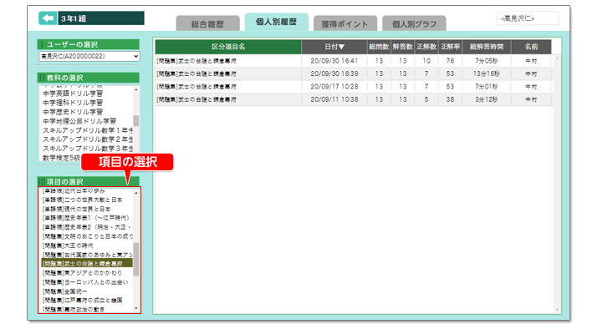
Task: Select [問題集]大王の時代 item
Action: coord(68,245)
